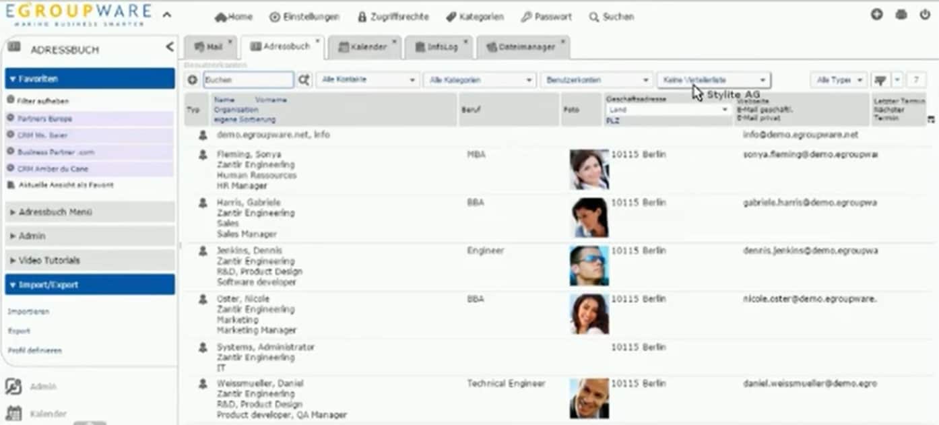The width and height of the screenshot is (939, 425).
Task: Log out using the power icon
Action: [x=924, y=13]
